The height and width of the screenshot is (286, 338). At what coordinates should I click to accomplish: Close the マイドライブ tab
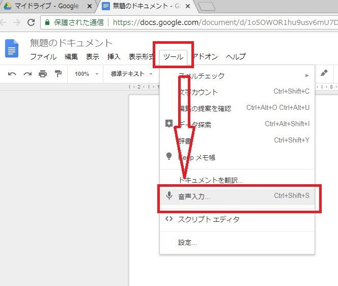tap(90, 6)
